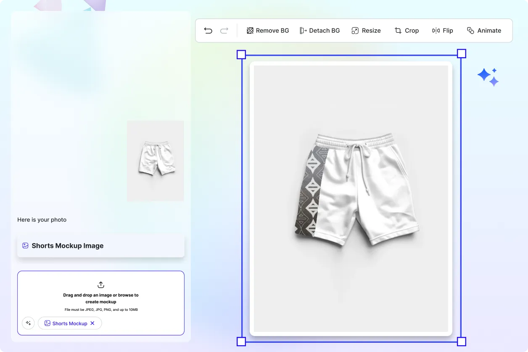Click the drag and drop upload area

pos(100,298)
